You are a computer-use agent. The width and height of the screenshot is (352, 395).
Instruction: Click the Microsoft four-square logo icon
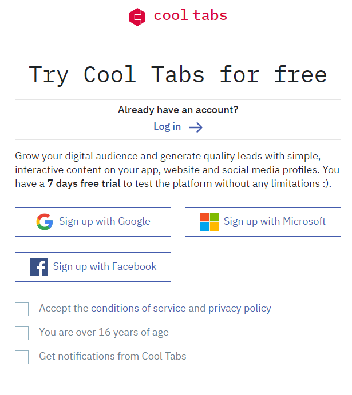tap(209, 222)
